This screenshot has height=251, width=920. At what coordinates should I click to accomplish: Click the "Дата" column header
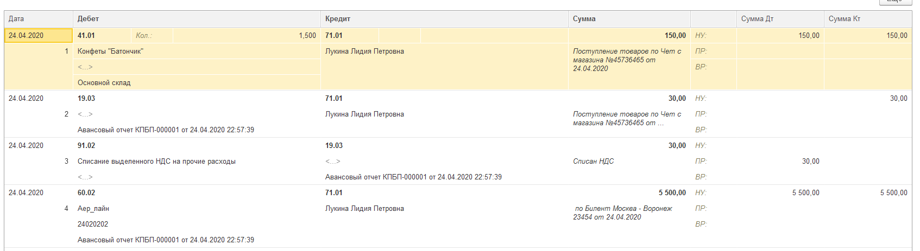pyautogui.click(x=16, y=19)
